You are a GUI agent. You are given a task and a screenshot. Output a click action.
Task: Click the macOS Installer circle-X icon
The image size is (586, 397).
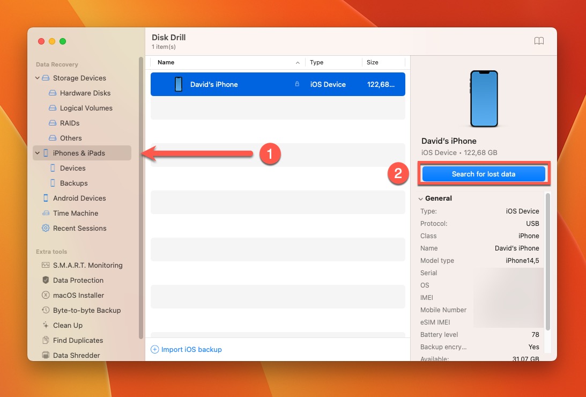[x=46, y=295]
